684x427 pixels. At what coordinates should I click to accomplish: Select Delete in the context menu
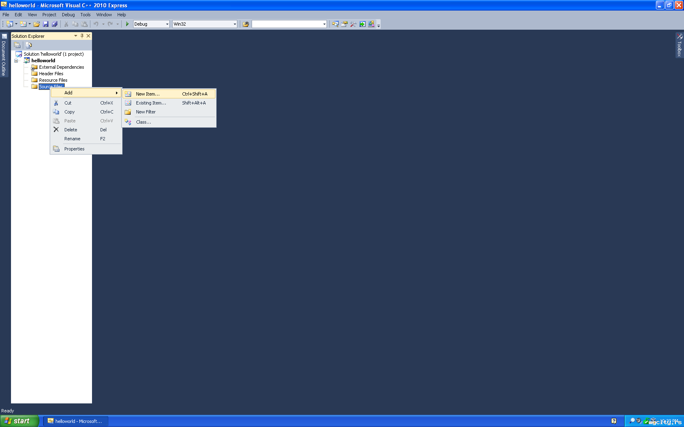[x=86, y=130]
